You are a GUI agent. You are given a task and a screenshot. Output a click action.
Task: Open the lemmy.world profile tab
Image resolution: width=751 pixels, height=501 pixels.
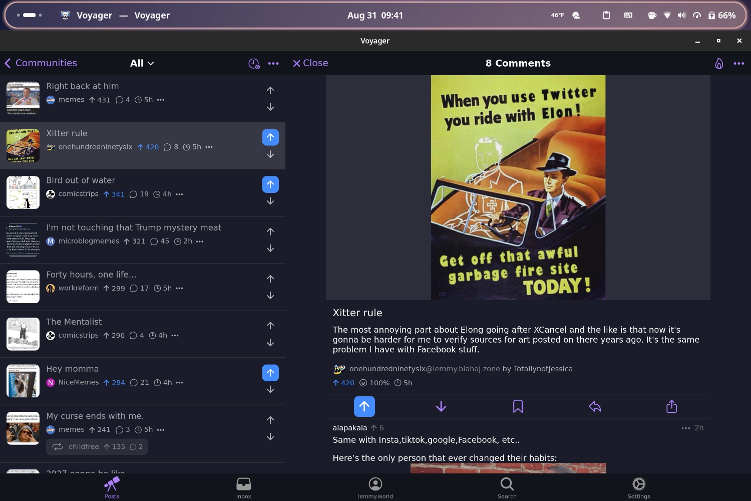pos(375,487)
